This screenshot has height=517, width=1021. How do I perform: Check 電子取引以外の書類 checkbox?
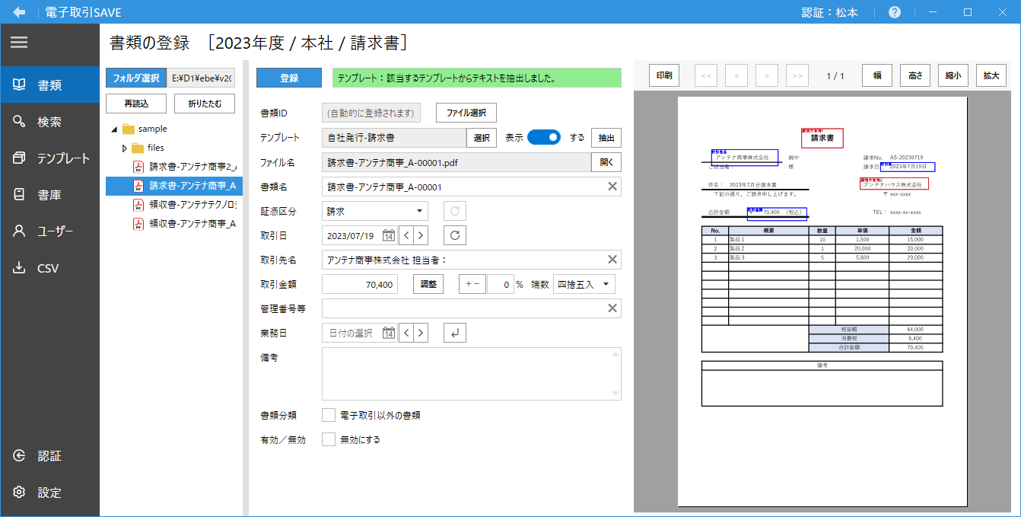(329, 415)
